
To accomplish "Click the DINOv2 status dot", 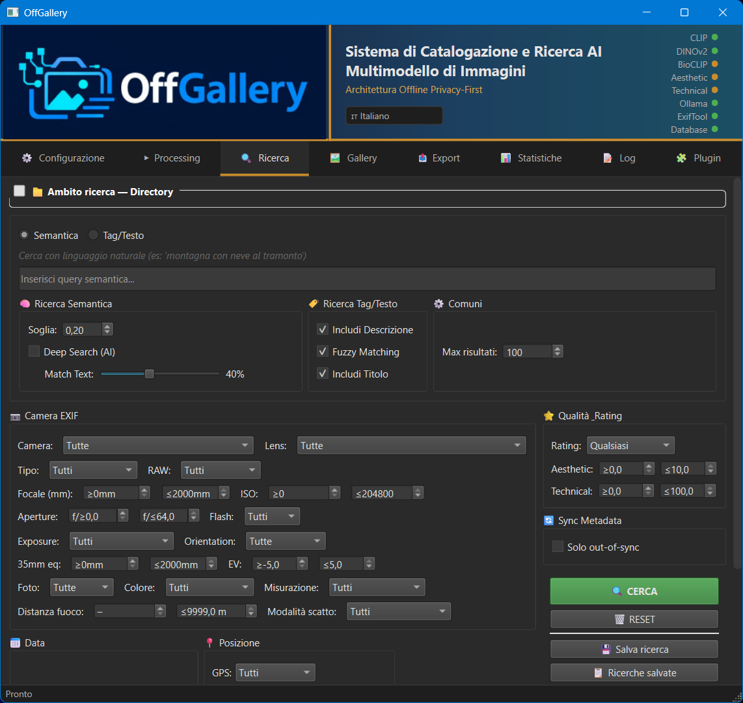I will coord(714,51).
